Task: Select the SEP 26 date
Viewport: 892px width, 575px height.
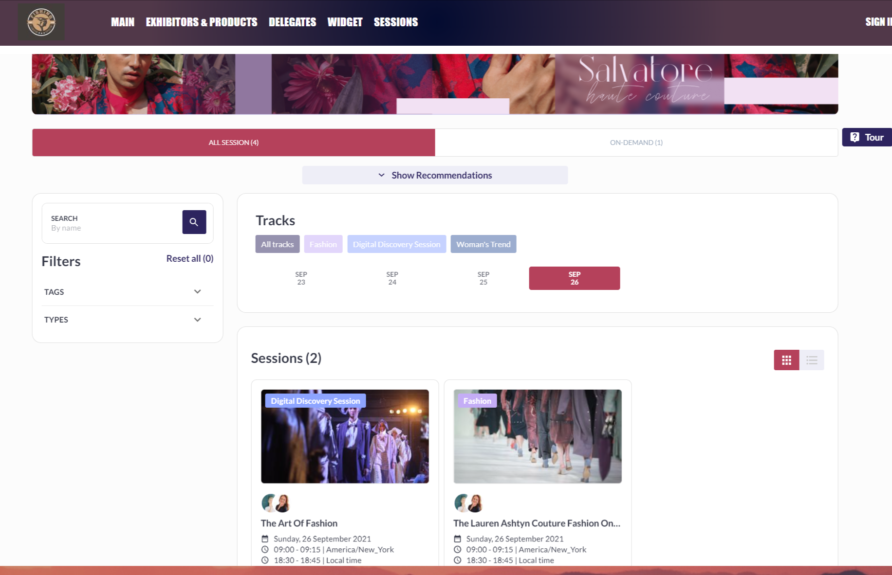Action: pyautogui.click(x=575, y=278)
